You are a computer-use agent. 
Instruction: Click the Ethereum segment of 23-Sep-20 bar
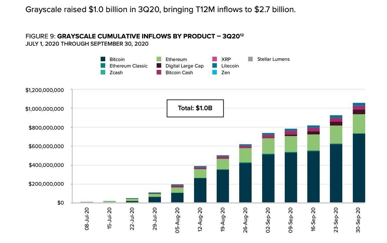point(336,135)
